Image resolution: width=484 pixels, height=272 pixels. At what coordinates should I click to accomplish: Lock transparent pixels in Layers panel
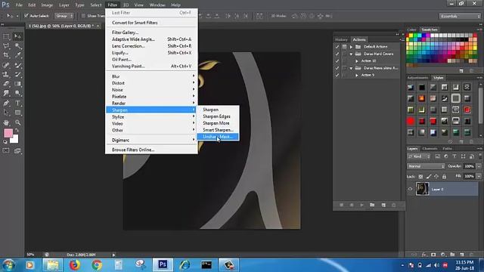[x=420, y=176]
